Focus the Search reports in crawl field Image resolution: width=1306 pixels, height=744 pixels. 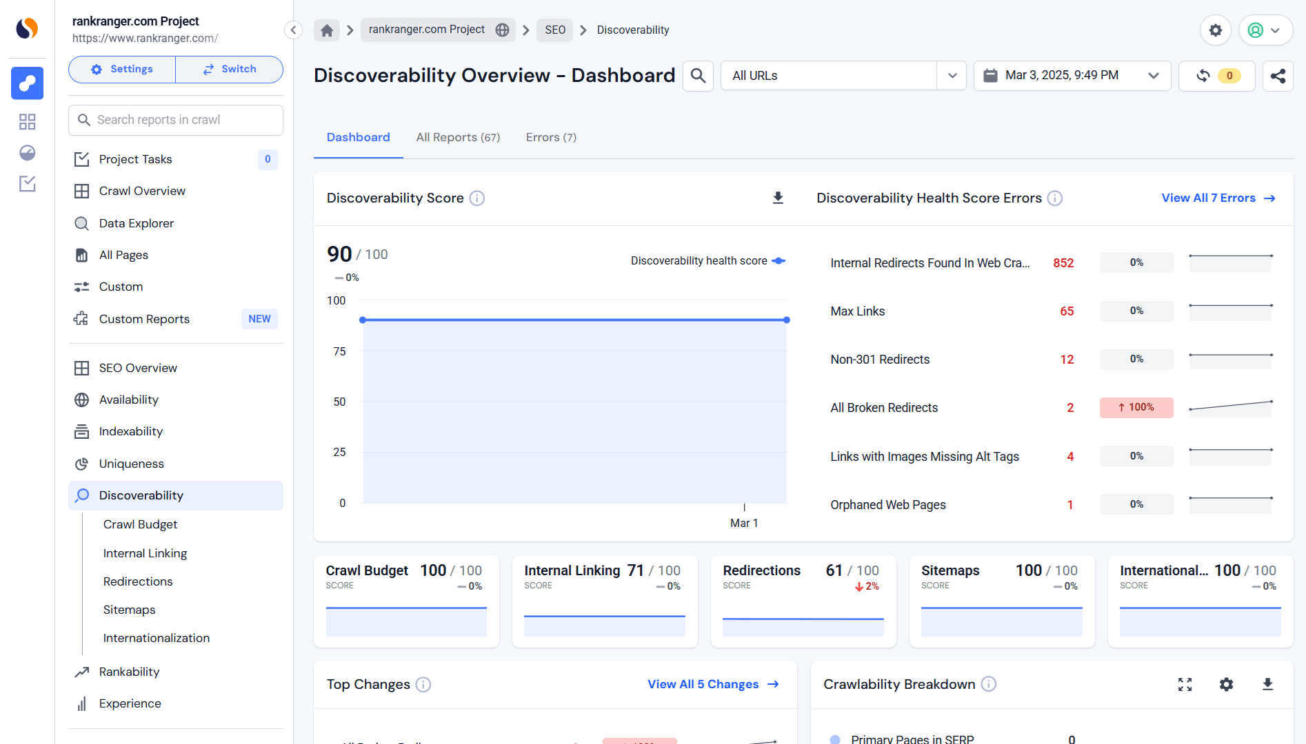(176, 120)
